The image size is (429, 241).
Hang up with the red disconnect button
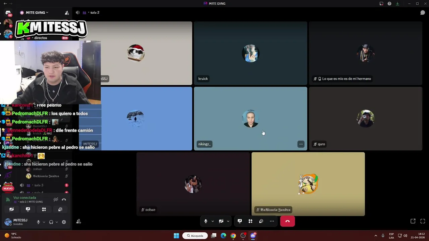pyautogui.click(x=288, y=221)
